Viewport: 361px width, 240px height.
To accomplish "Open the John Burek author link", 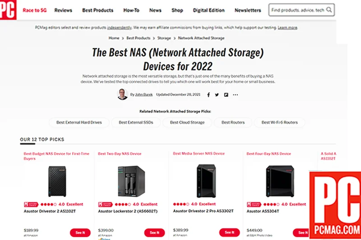I will (x=144, y=95).
